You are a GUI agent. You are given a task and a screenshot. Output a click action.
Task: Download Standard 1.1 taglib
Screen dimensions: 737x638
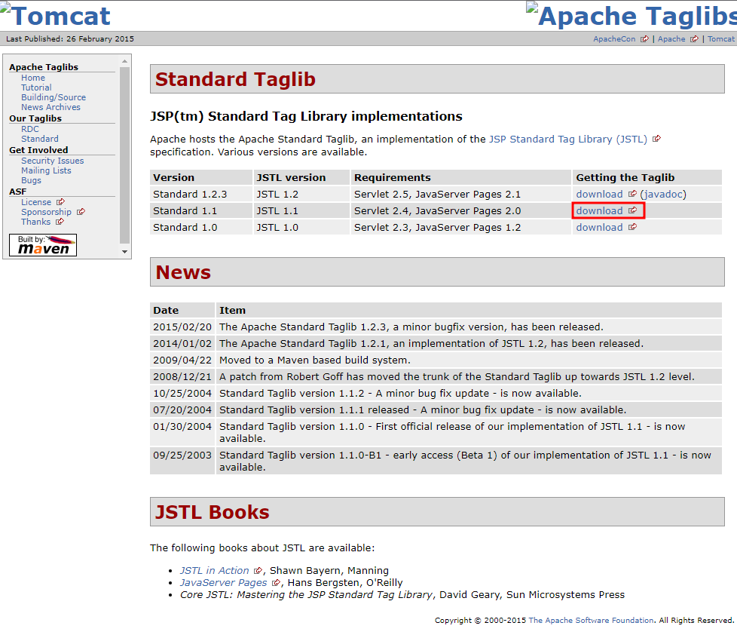[599, 211]
